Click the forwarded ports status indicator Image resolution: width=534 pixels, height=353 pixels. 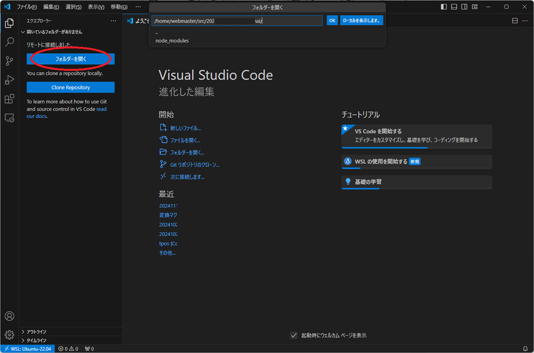(x=89, y=349)
